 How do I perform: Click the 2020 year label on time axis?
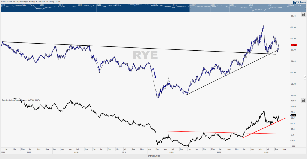[171, 152]
